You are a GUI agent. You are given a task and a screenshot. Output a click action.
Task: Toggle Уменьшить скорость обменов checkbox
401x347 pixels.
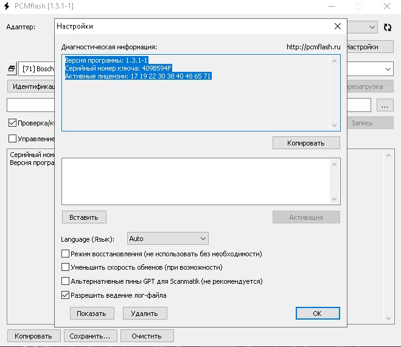pyautogui.click(x=66, y=267)
